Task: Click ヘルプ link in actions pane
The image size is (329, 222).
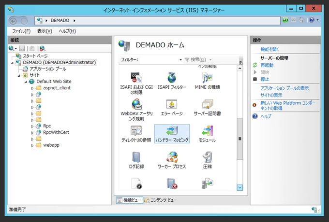Action: [x=266, y=116]
